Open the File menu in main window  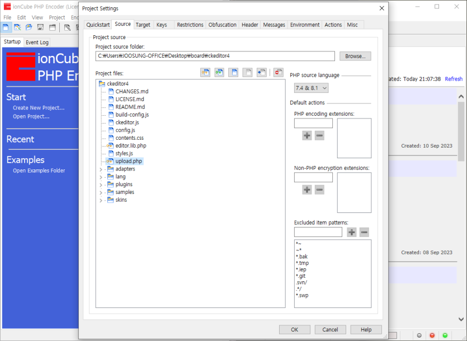tap(7, 17)
